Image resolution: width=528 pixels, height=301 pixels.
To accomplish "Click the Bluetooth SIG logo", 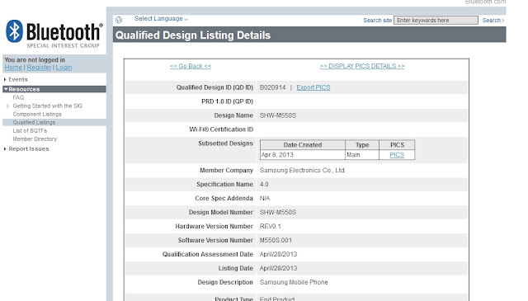I will tap(54, 34).
